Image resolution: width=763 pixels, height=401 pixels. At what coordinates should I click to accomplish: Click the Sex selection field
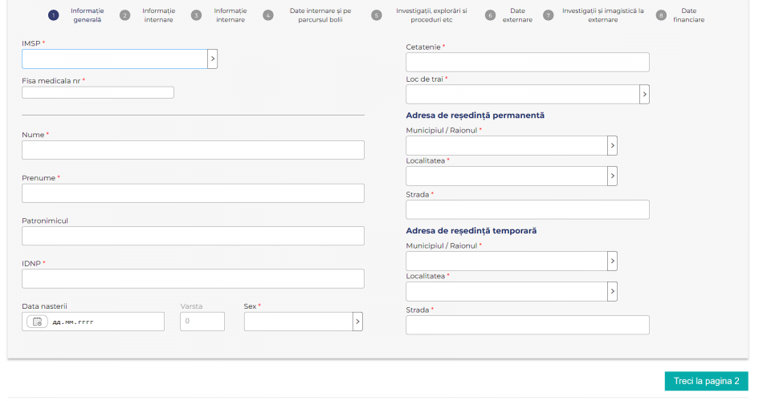tap(298, 322)
